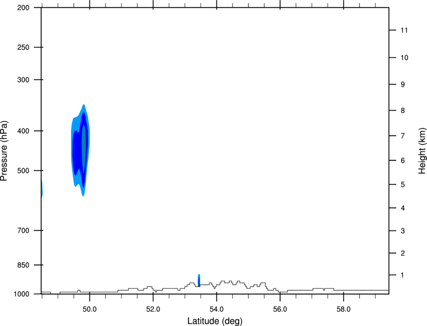Click the 4 km height label
This screenshot has width=427, height=326.
403,208
